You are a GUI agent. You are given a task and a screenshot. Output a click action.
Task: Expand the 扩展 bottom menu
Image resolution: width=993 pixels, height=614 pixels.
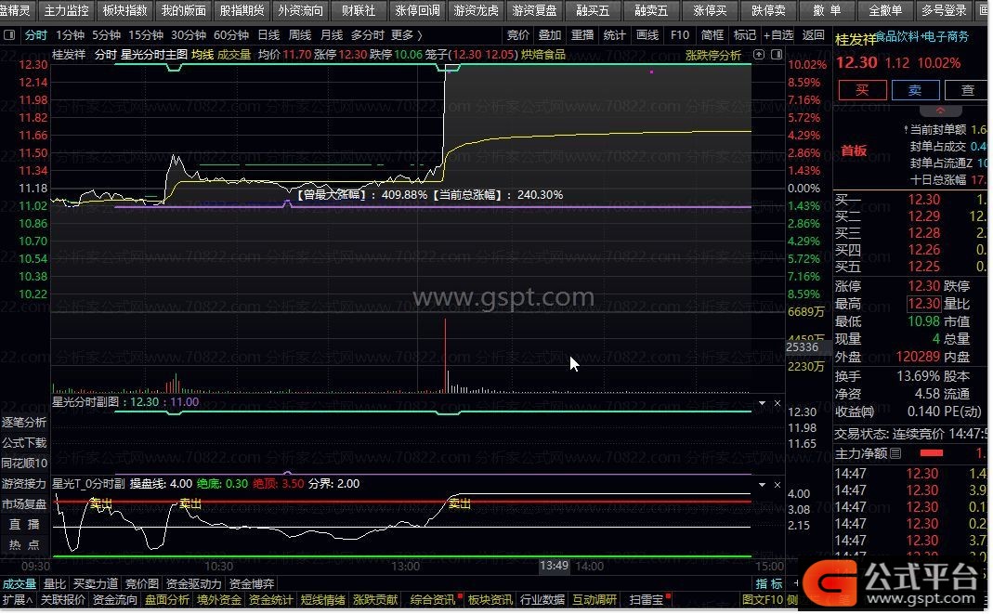[x=18, y=600]
